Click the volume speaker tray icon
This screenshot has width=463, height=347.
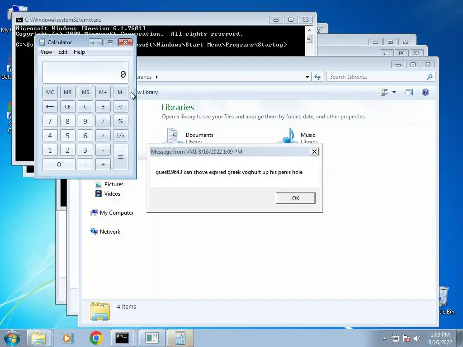(417, 338)
